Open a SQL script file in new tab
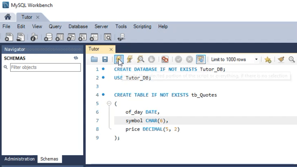Screen dimensions: 297x167 [20, 37]
